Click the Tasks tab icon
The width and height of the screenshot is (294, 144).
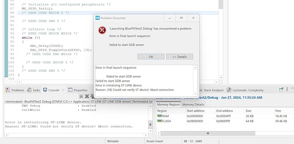click(29, 90)
